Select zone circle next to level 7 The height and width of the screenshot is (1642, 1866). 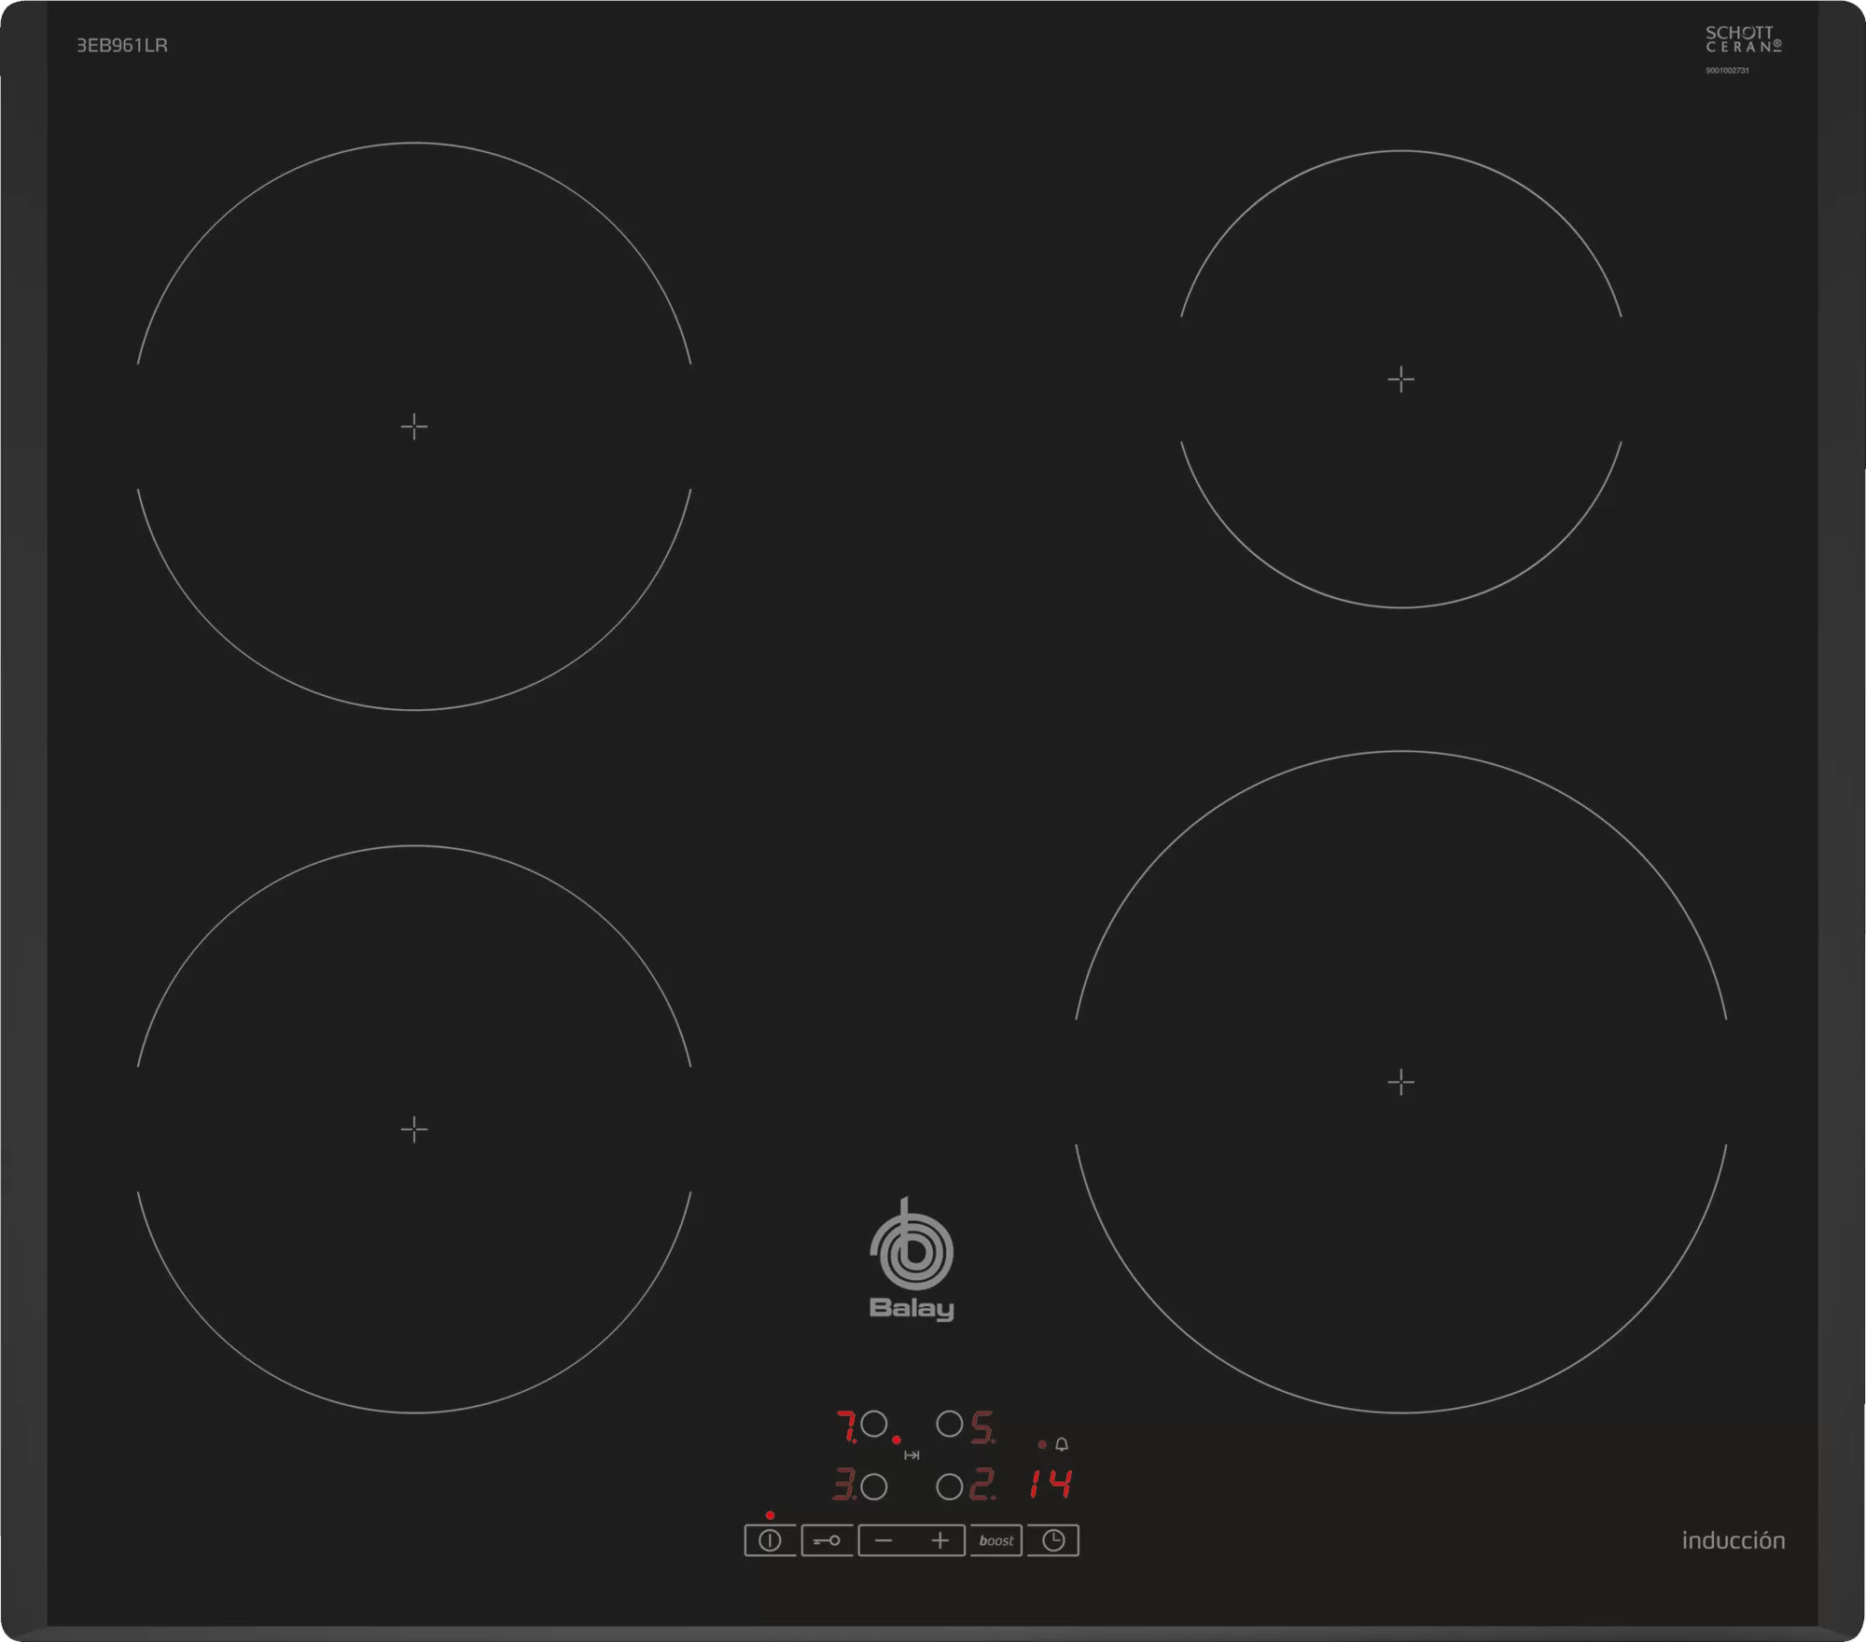click(x=874, y=1424)
